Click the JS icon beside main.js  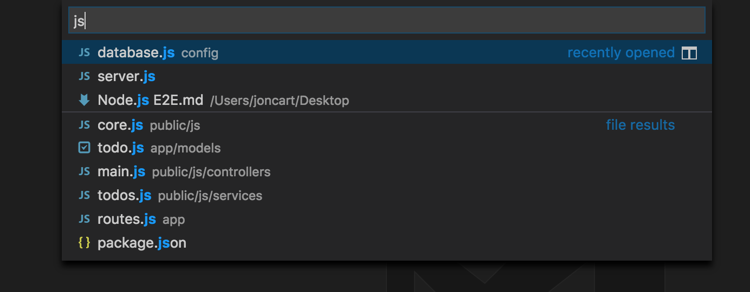[x=84, y=171]
